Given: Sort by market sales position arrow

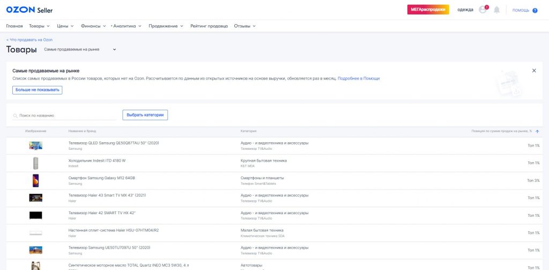Looking at the screenshot, I should coord(537,132).
